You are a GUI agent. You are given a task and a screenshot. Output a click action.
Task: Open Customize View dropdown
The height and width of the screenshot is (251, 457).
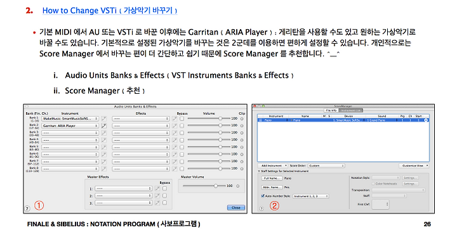point(414,165)
